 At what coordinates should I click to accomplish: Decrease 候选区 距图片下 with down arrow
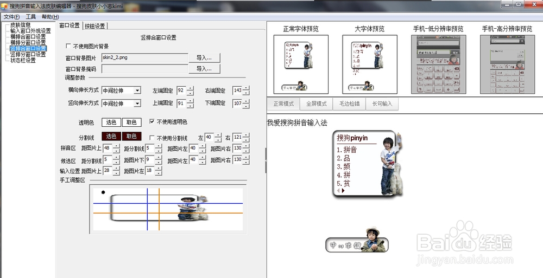coord(158,162)
